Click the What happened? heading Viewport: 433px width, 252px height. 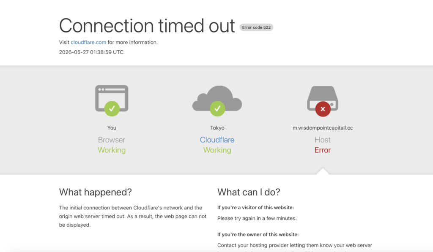pos(95,192)
